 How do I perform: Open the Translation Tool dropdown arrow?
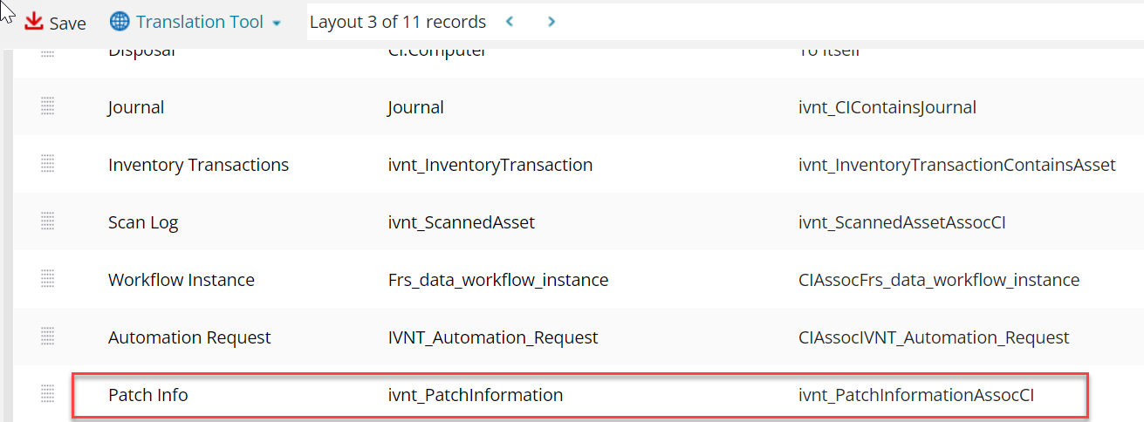pyautogui.click(x=277, y=23)
